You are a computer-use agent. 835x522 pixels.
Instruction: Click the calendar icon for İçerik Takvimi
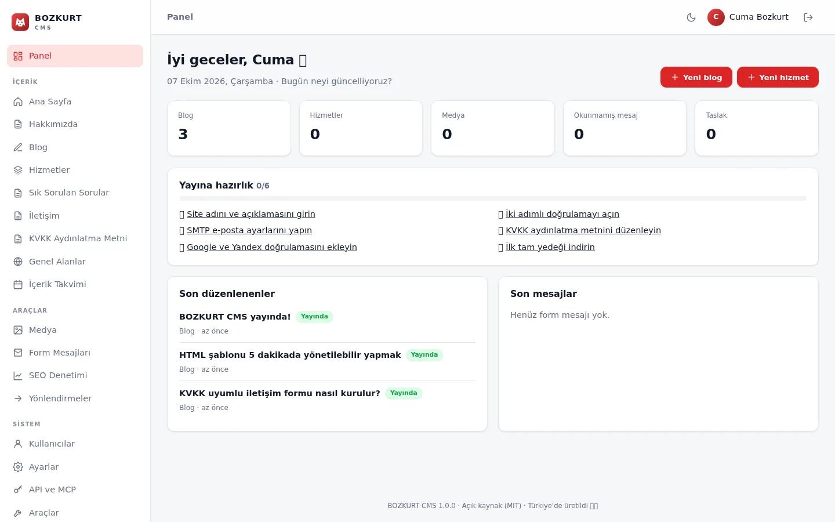point(18,284)
